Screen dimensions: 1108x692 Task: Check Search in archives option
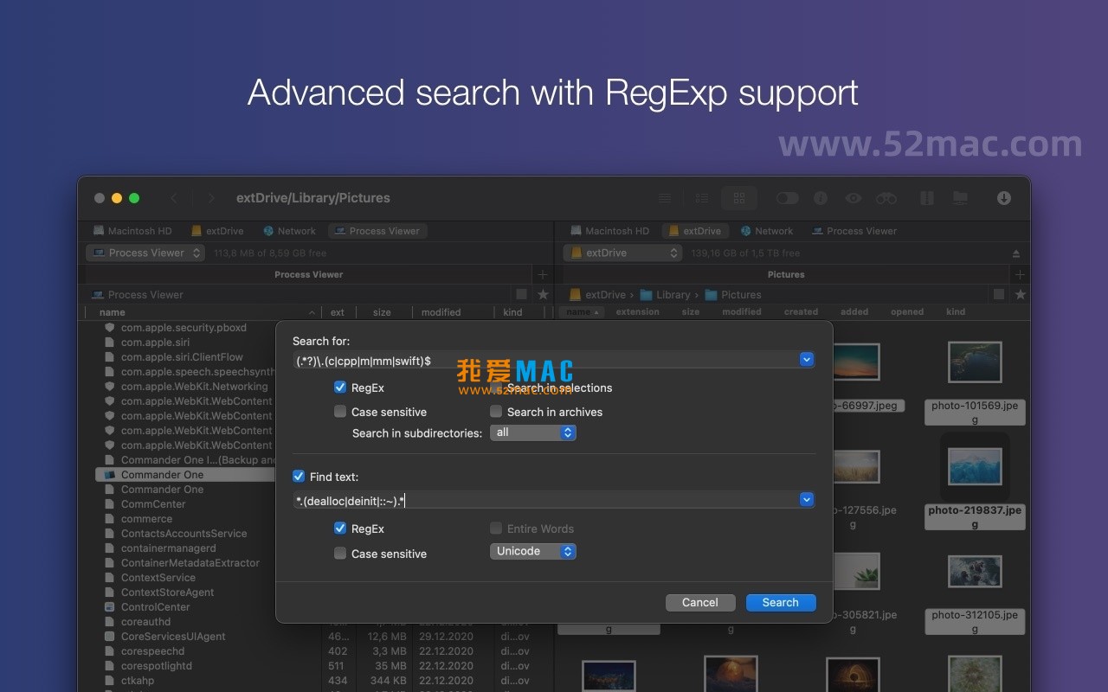(495, 412)
